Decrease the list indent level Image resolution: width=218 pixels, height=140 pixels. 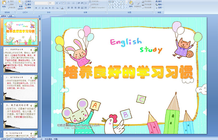pyautogui.click(x=79, y=3)
